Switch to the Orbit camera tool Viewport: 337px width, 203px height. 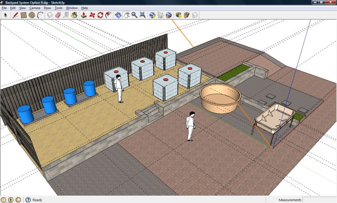(x=118, y=15)
